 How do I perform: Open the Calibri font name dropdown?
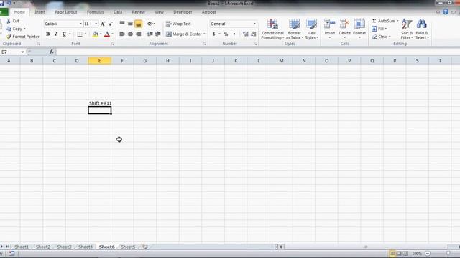click(x=80, y=24)
